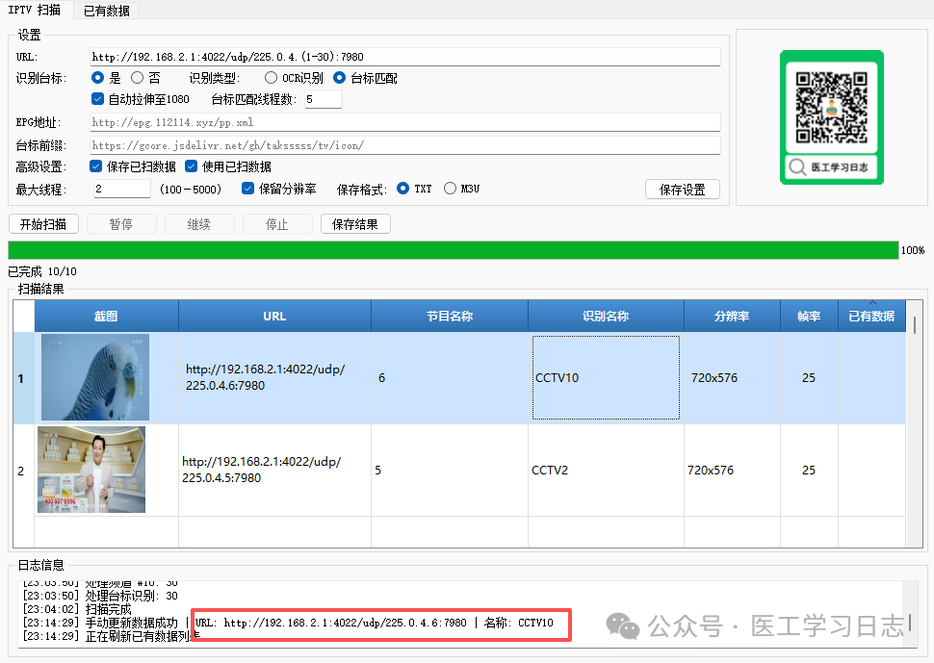
Task: Enable the 自动拉伸至1080 checkbox
Action: (x=97, y=99)
